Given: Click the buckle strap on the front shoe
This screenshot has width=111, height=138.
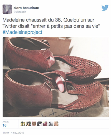Looking at the screenshot, I should click(x=49, y=83).
